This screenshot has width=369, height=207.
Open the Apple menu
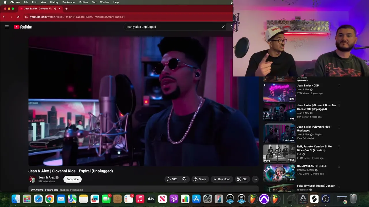5,2
